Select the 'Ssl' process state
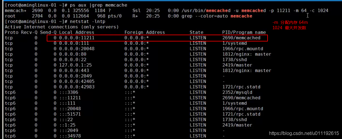This screenshot has height=139, width=342. [x=137, y=10]
